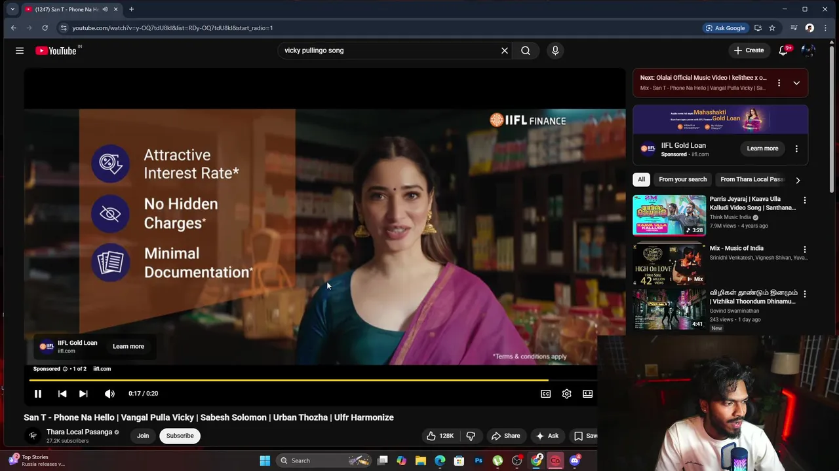The width and height of the screenshot is (839, 471).
Task: Mute the player volume
Action: [x=109, y=394]
